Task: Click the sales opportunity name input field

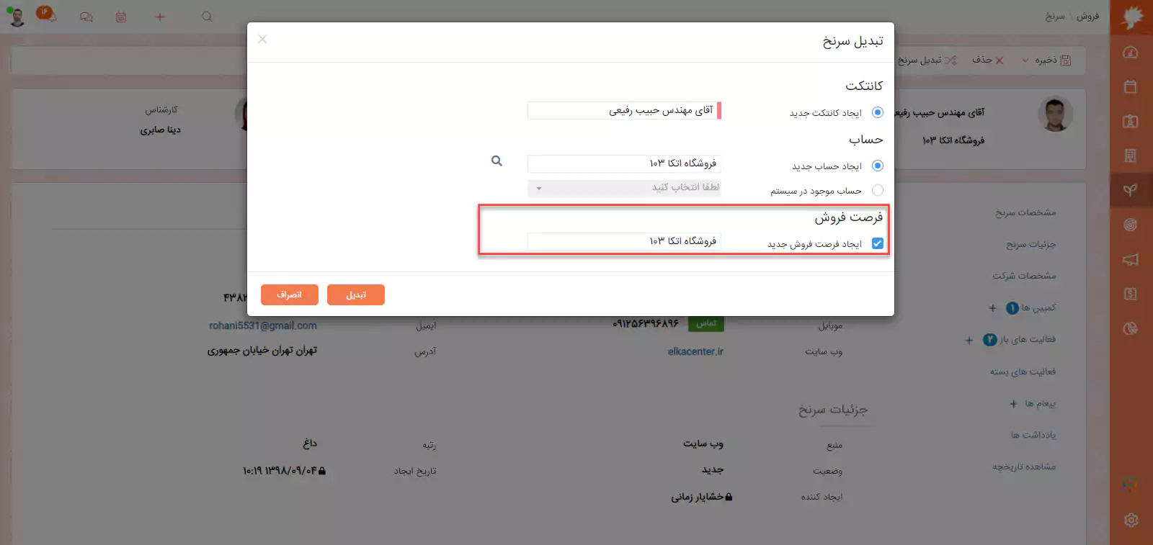Action: 624,241
